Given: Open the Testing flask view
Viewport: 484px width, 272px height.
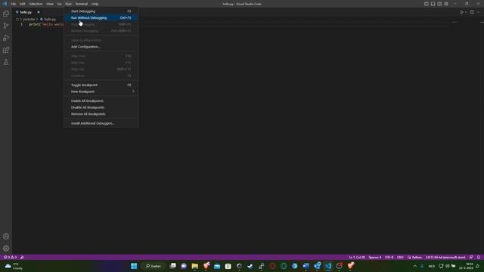Looking at the screenshot, I should point(6,62).
